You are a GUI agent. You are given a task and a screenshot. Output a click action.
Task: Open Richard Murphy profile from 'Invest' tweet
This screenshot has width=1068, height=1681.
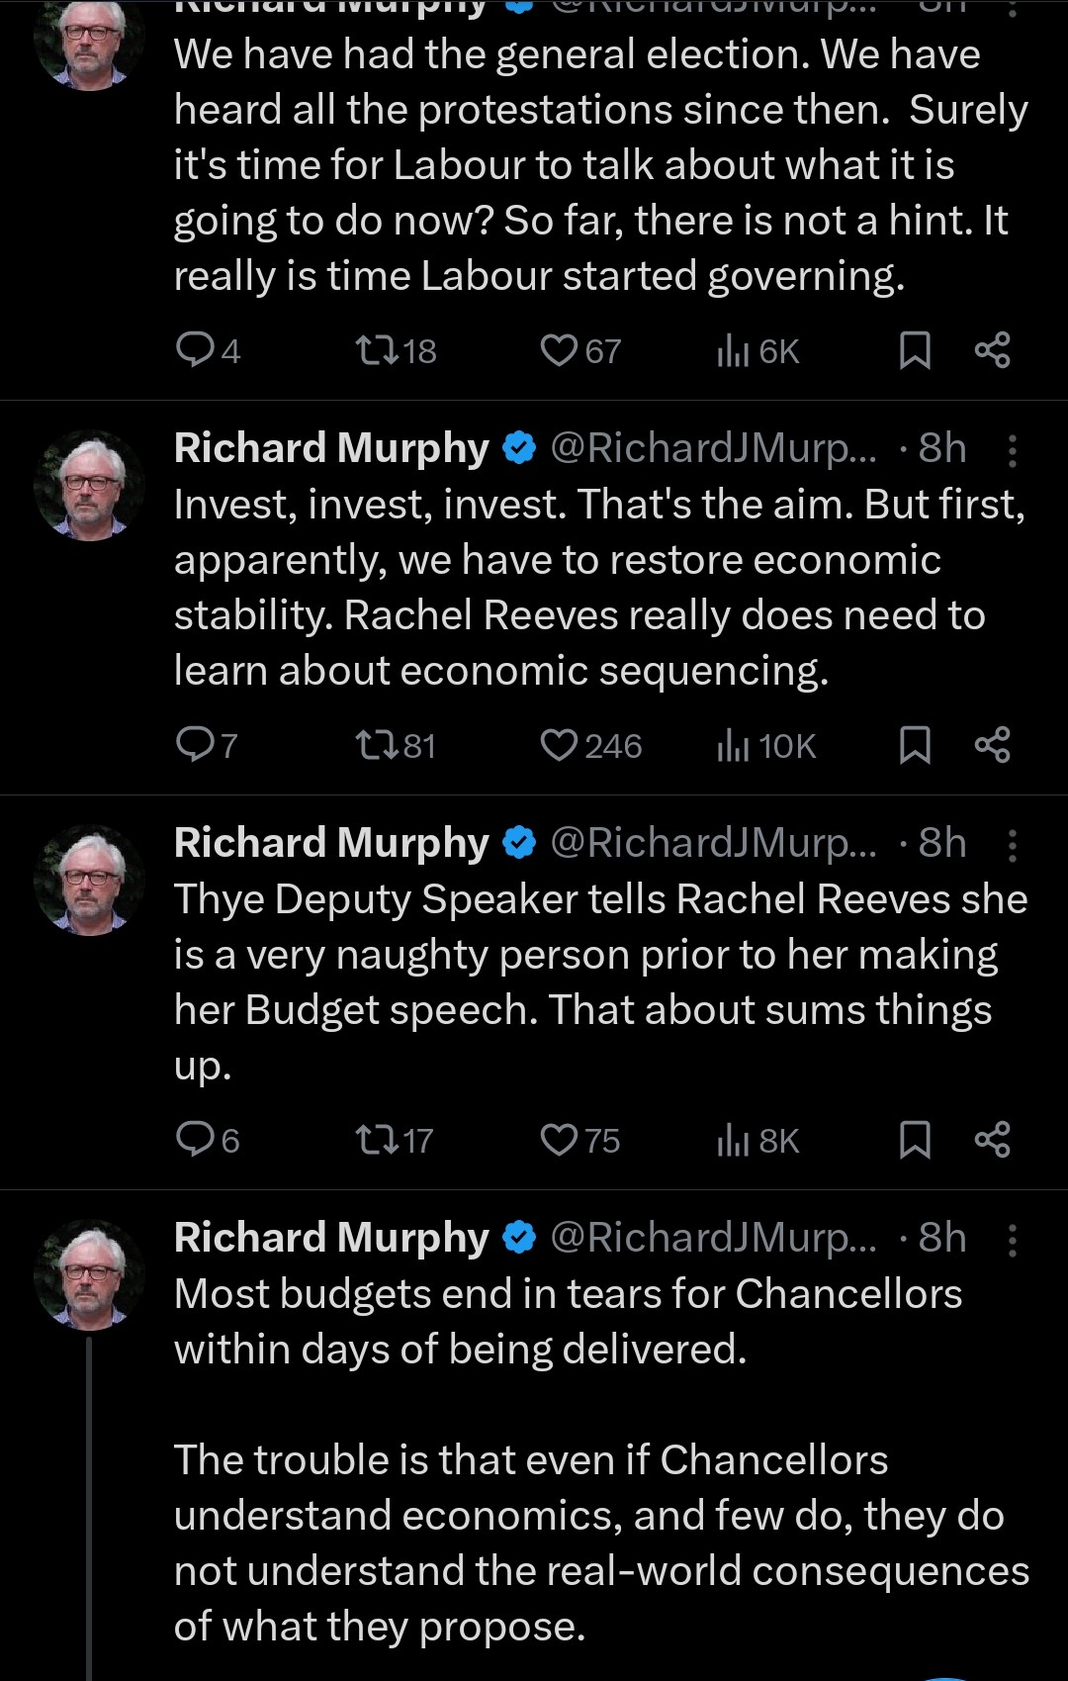point(331,448)
